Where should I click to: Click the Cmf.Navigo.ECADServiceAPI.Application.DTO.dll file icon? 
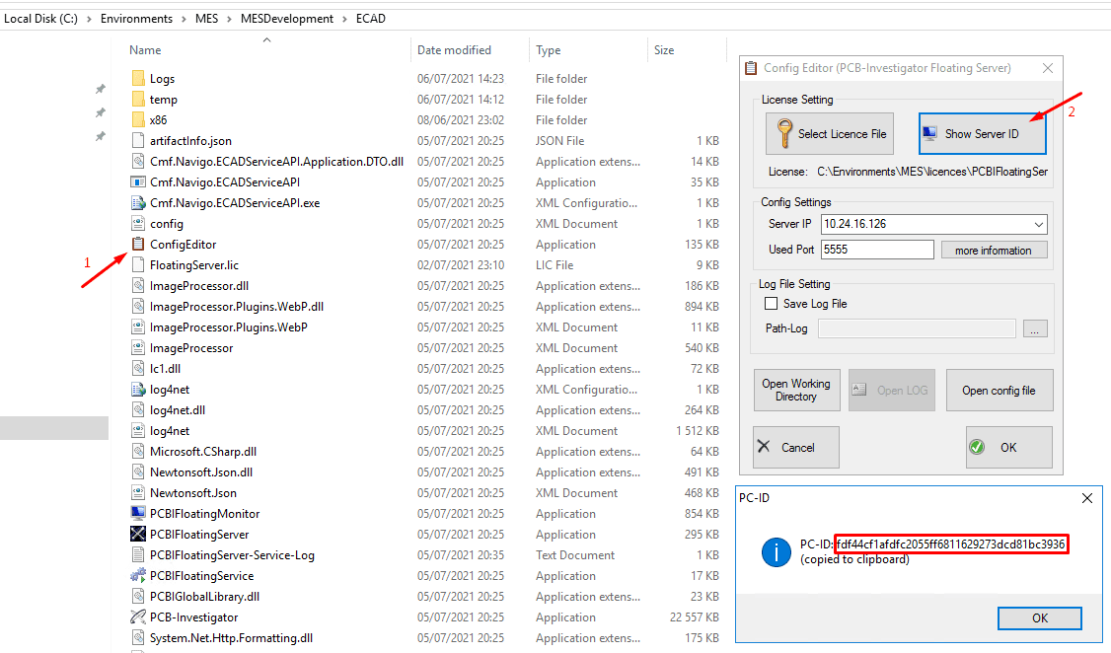(x=138, y=161)
